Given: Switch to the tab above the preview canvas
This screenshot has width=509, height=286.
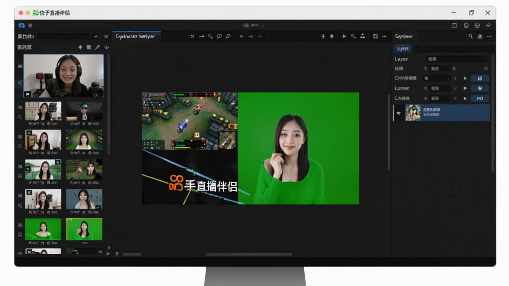Looking at the screenshot, I should tap(136, 36).
